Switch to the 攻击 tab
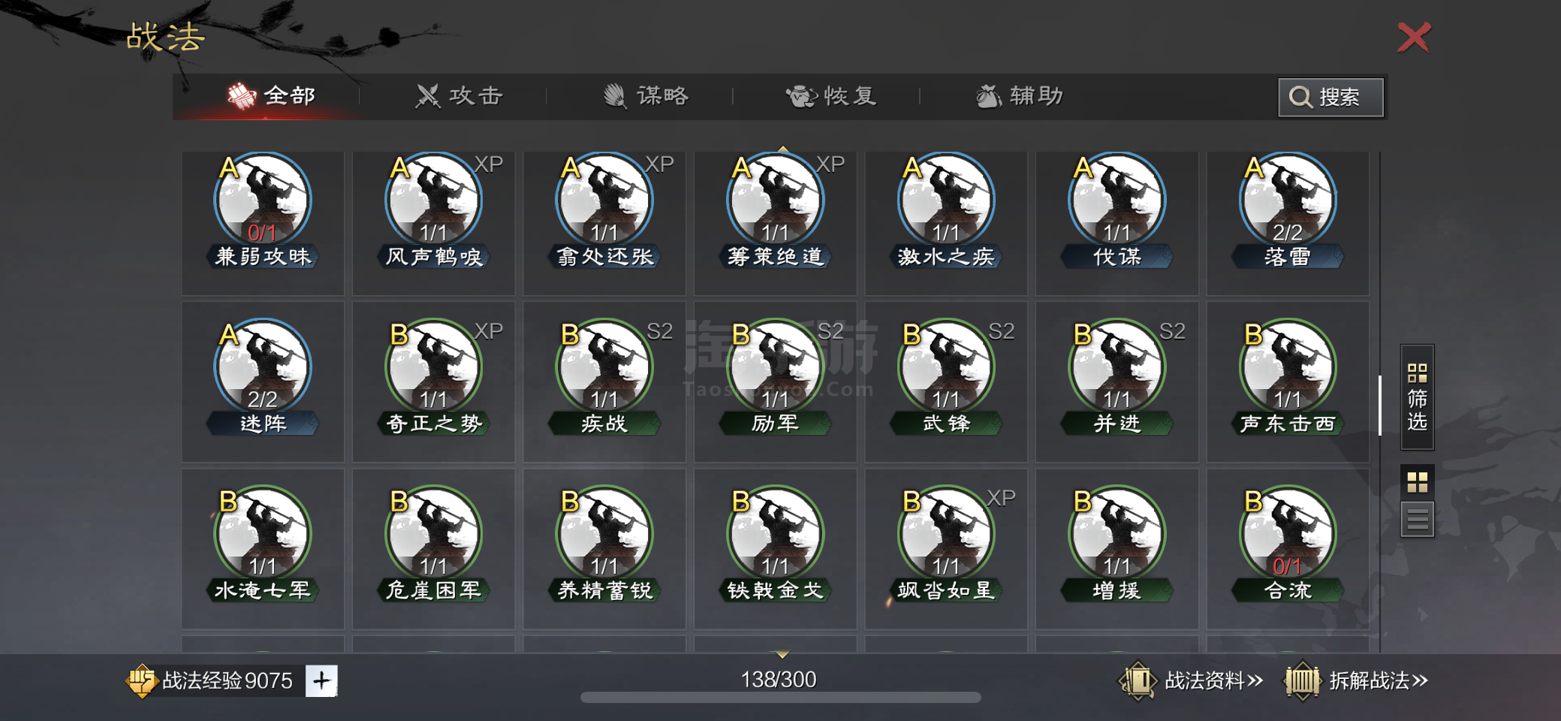Image resolution: width=1561 pixels, height=721 pixels. pyautogui.click(x=459, y=96)
